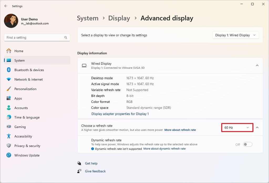Click the search magnifier icon
Screen dimensions: 269x183
tap(66, 37)
